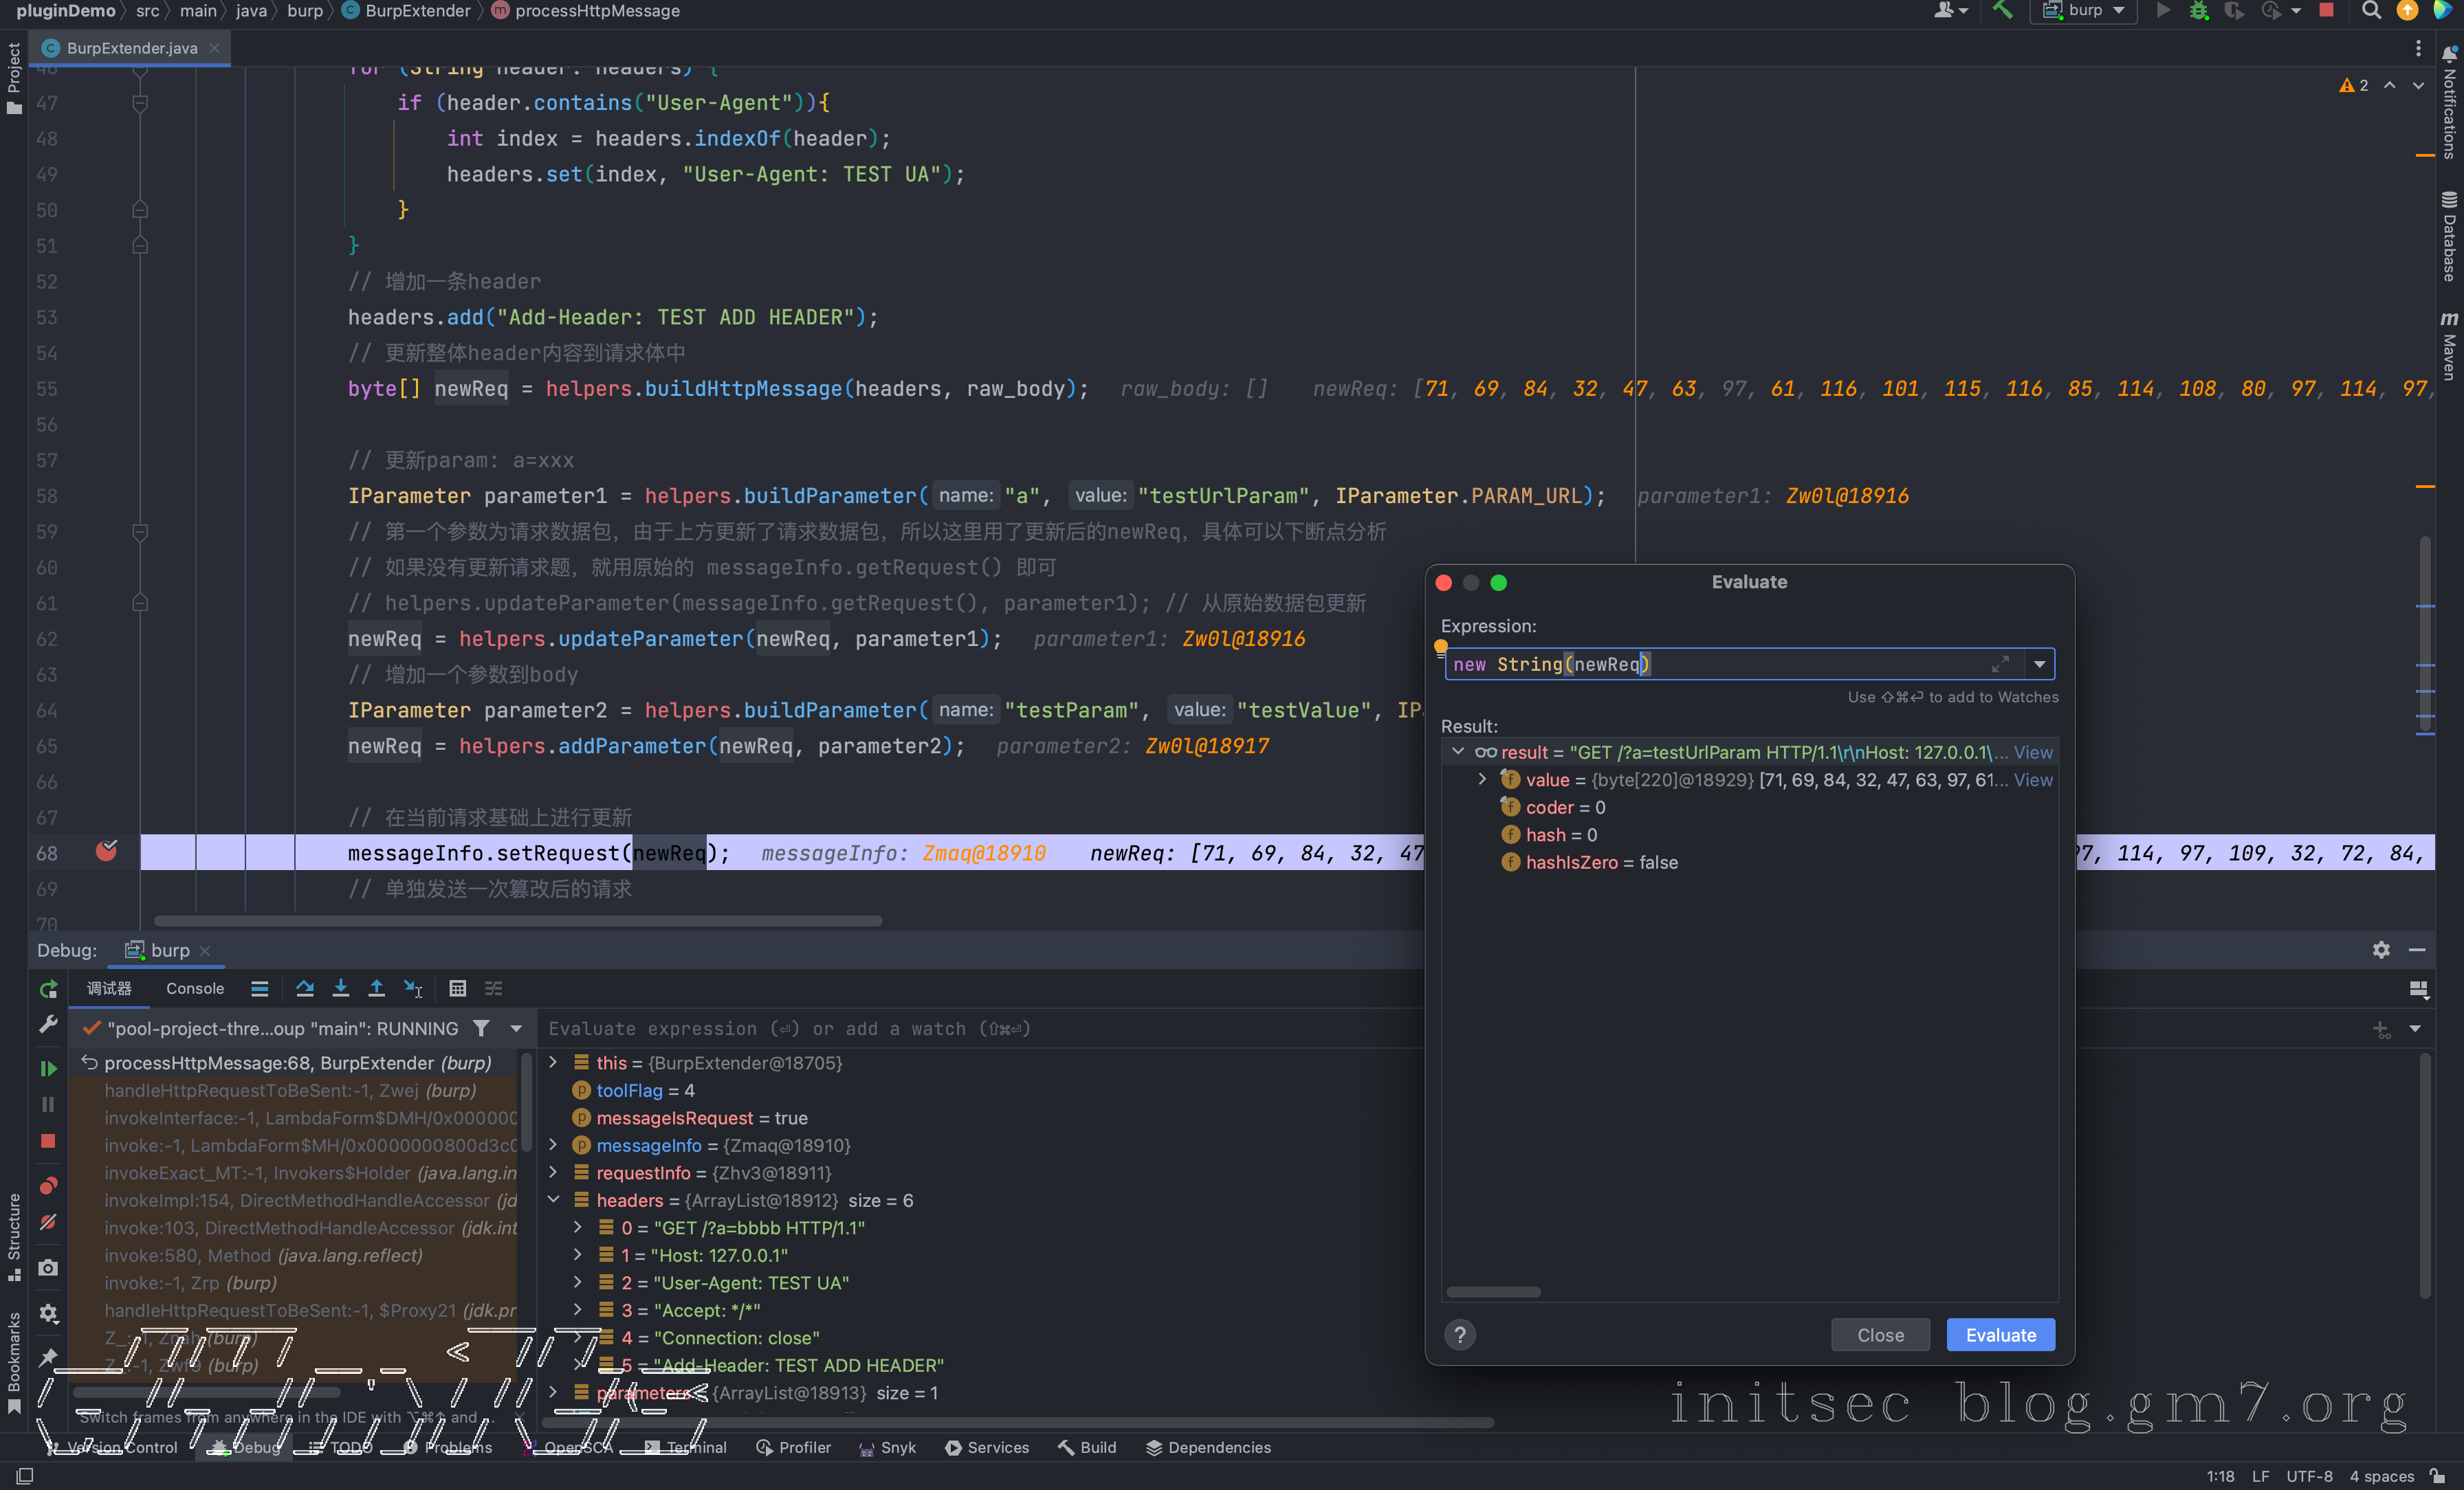Click the green Debug bug icon
Screen dimensions: 2464x1490
[x=2198, y=11]
